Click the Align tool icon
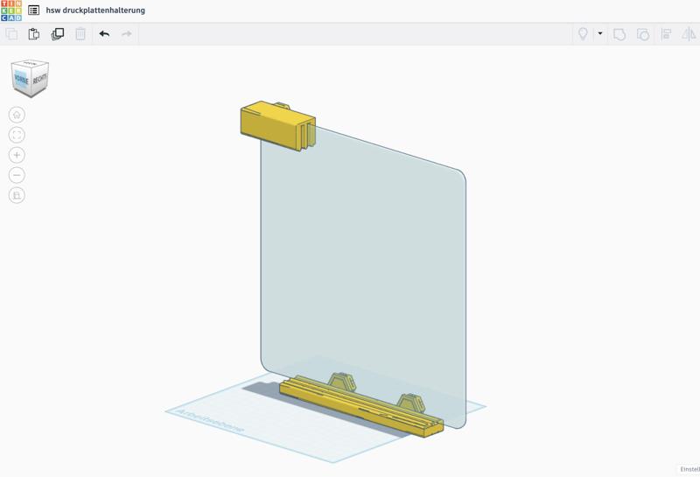700x477 pixels. (666, 34)
